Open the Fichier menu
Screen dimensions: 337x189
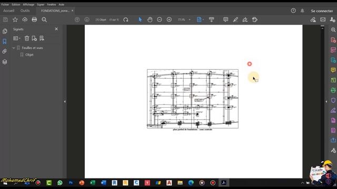tap(5, 5)
